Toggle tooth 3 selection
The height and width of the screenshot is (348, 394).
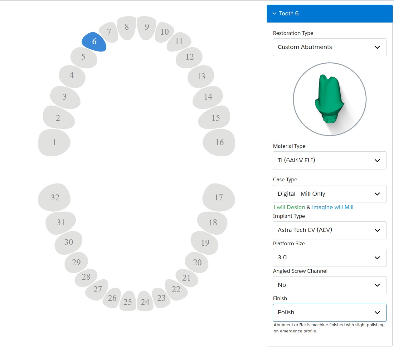[x=65, y=97]
